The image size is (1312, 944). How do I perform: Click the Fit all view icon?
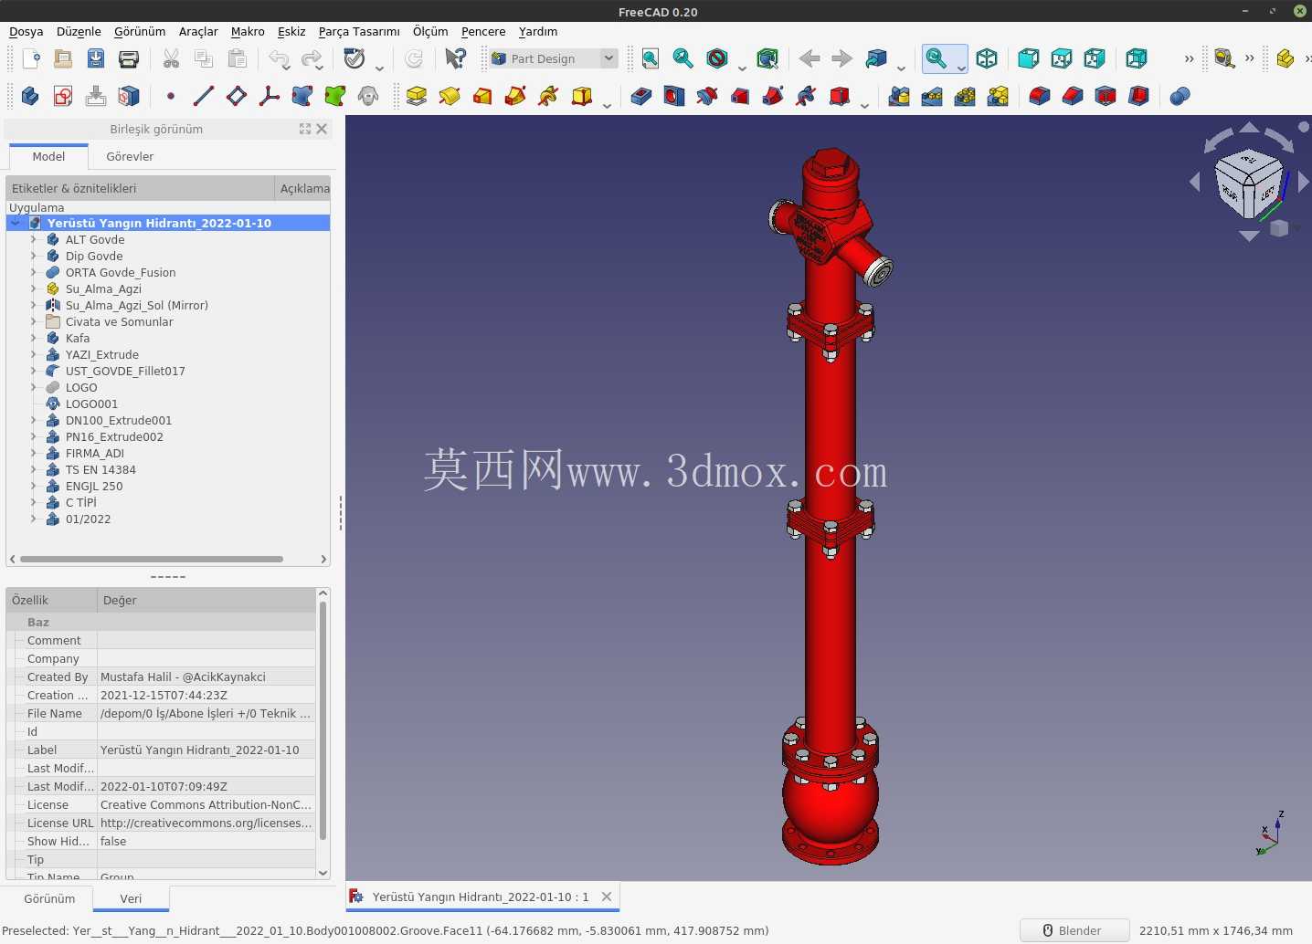[x=651, y=59]
